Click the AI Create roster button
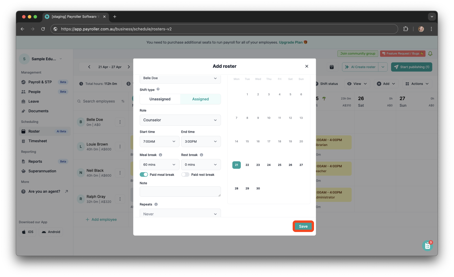This screenshot has width=454, height=277. pos(360,67)
